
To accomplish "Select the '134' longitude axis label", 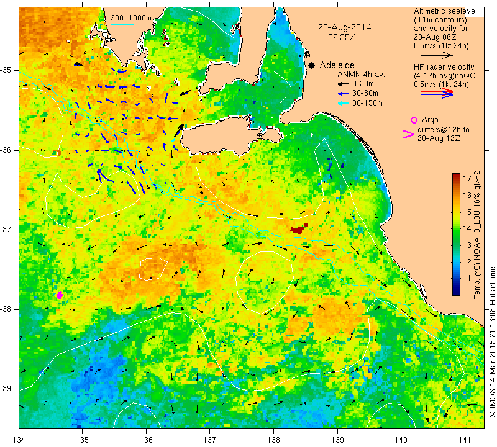I will pos(19,440).
